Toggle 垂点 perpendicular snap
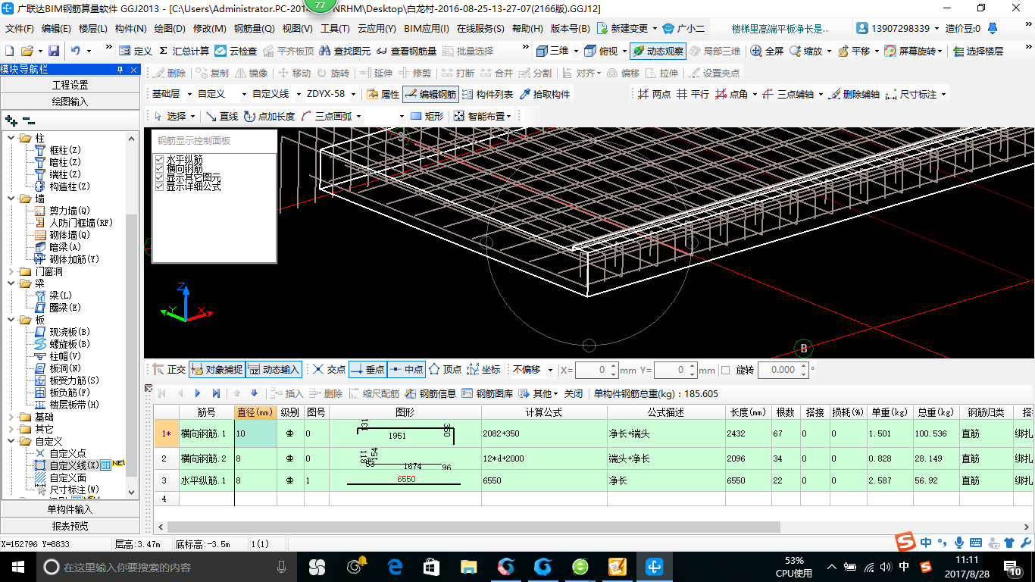This screenshot has width=1035, height=582. click(x=367, y=370)
